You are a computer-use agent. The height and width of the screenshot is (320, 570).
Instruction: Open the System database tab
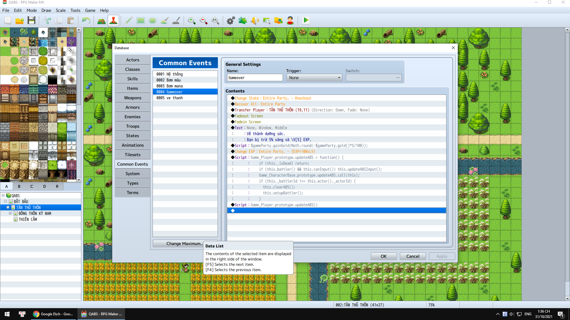pos(132,174)
